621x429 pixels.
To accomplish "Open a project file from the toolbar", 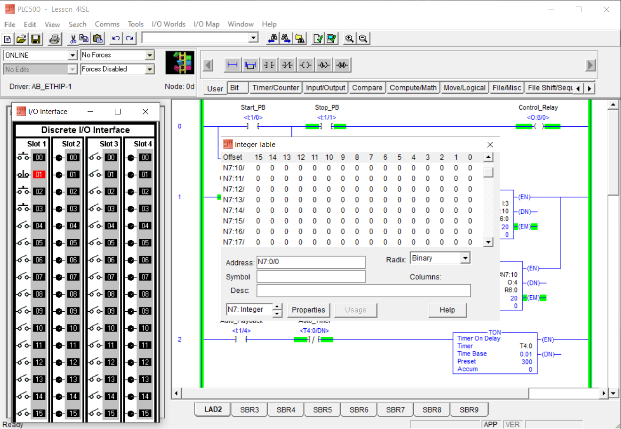I will (x=21, y=39).
